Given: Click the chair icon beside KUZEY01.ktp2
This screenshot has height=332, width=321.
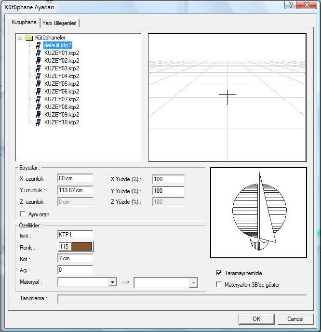Looking at the screenshot, I should 39,53.
